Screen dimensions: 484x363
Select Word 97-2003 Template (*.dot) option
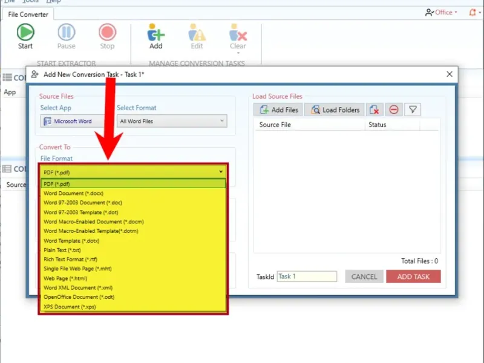133,212
